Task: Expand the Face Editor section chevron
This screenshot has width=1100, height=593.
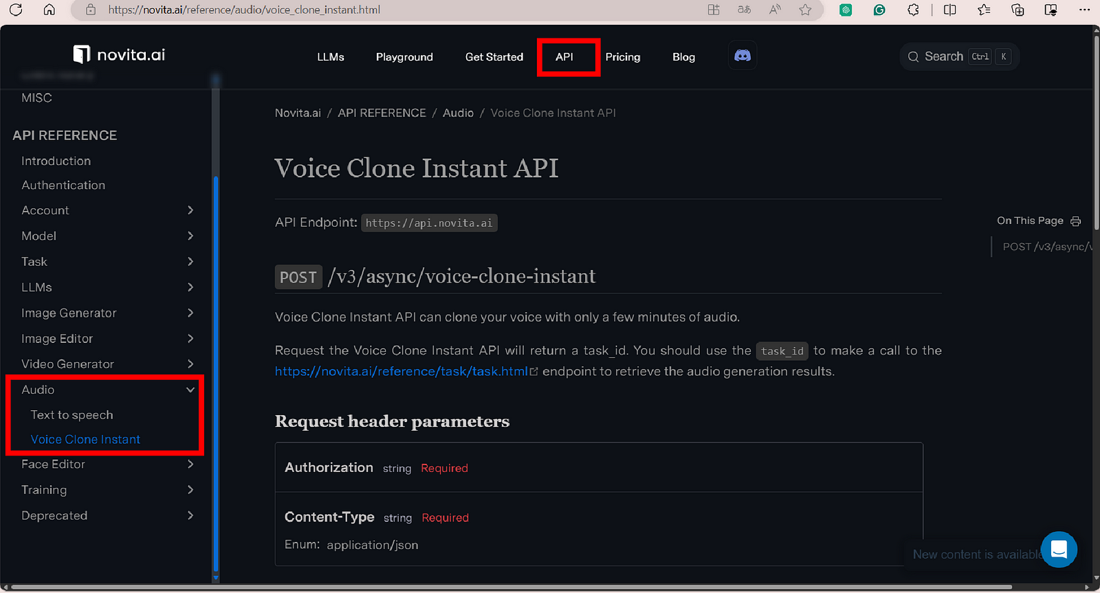Action: pyautogui.click(x=190, y=464)
